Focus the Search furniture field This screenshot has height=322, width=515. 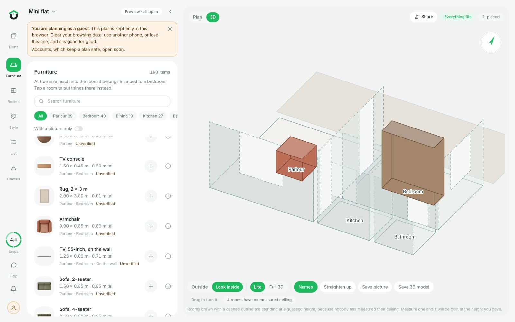tap(102, 101)
